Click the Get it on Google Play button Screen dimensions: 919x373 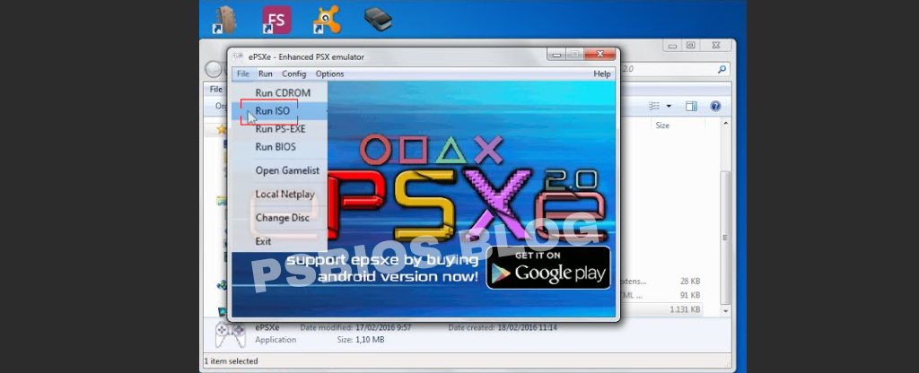[x=547, y=267]
